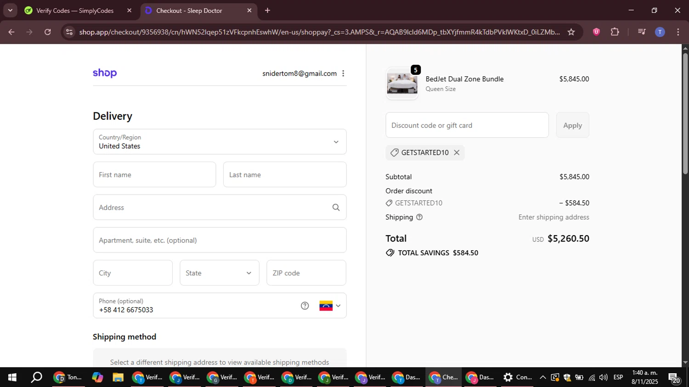Viewport: 689px width, 387px height.
Task: Open account options three-dot menu beside email
Action: [x=343, y=73]
